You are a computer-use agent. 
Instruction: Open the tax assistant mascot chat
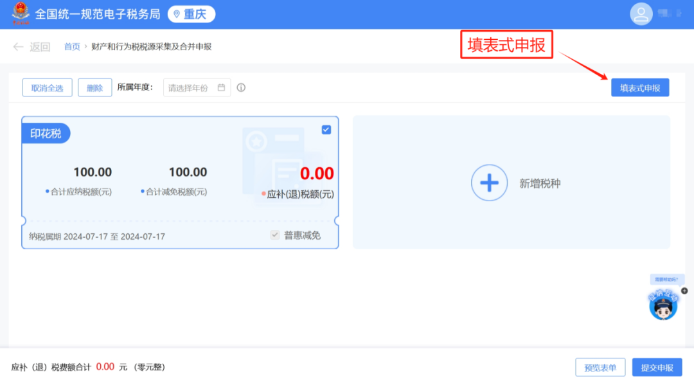[x=663, y=305]
